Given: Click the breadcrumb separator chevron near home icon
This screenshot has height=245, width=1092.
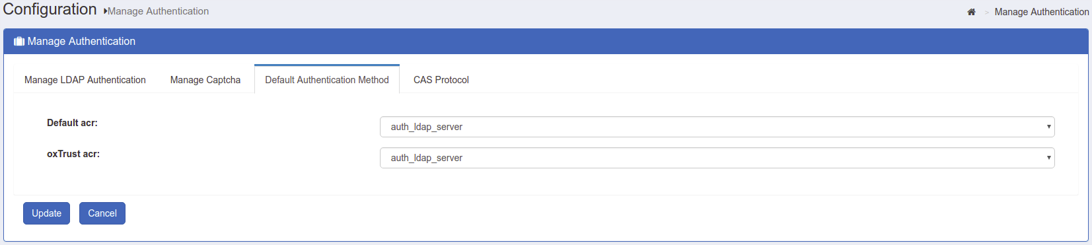Looking at the screenshot, I should point(987,13).
